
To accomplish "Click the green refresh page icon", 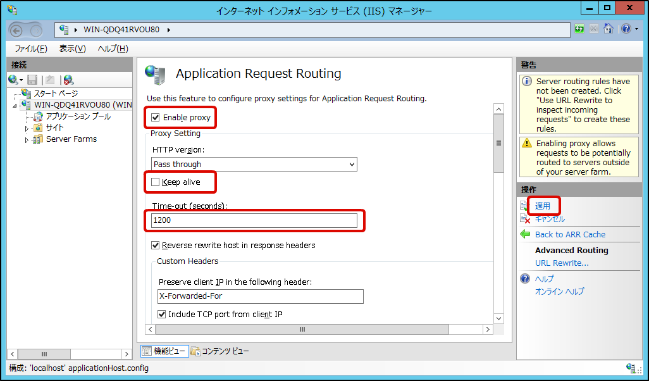I will [x=579, y=29].
